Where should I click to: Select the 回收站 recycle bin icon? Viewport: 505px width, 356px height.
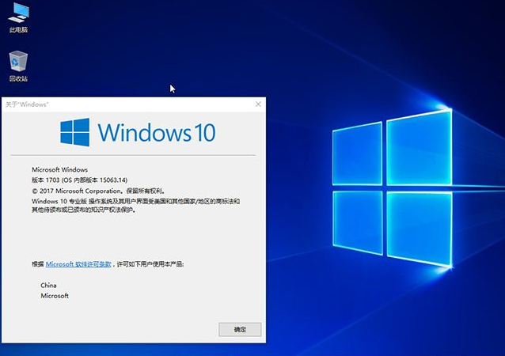pyautogui.click(x=18, y=66)
